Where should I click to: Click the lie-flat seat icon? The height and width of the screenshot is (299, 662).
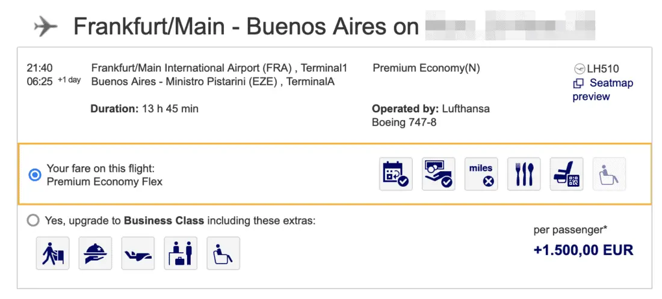(x=138, y=253)
